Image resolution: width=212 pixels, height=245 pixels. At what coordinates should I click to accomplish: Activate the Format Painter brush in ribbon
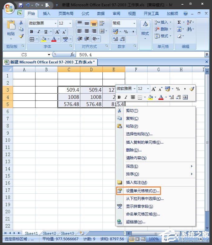point(21,36)
